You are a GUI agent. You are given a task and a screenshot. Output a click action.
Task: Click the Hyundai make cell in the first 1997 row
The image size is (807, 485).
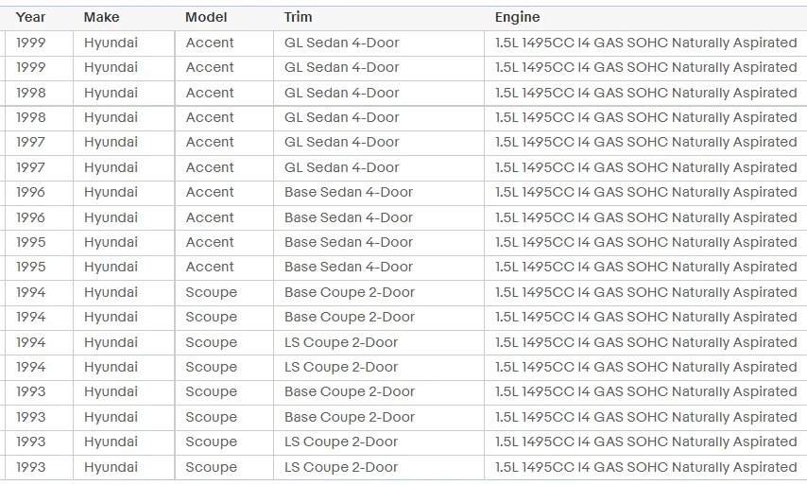pyautogui.click(x=111, y=142)
